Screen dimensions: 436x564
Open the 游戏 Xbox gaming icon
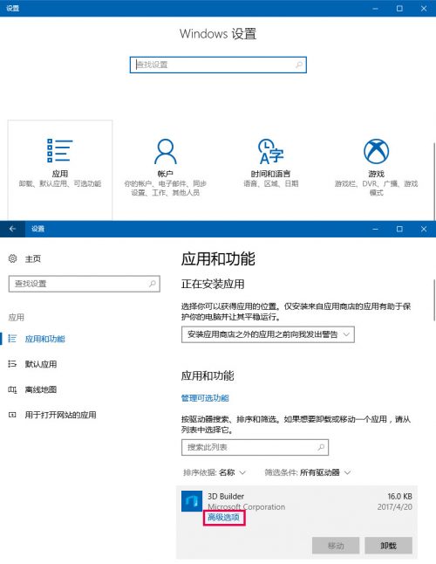[x=376, y=151]
